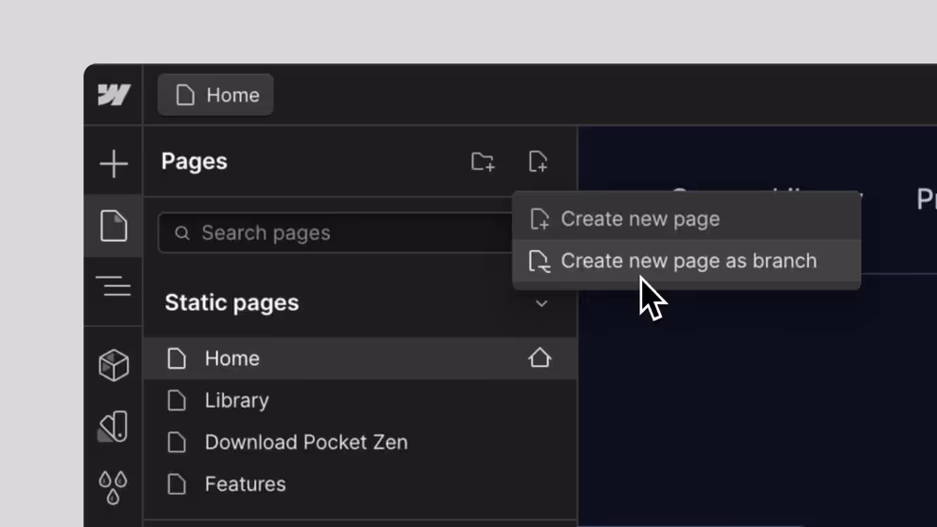The width and height of the screenshot is (937, 527).
Task: Click the Pages panel title
Action: [194, 161]
